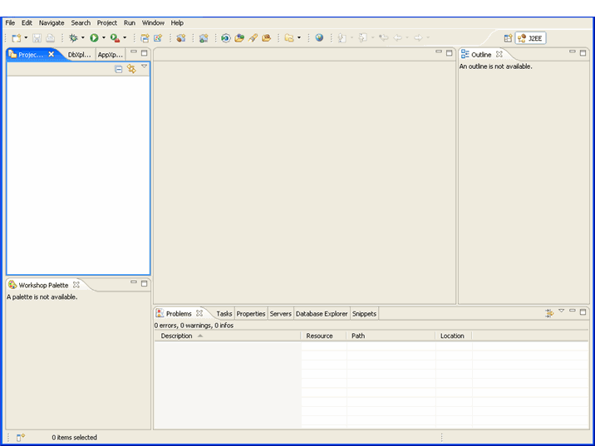This screenshot has width=595, height=446.
Task: Click the '0 errors, 0 warnings, 0 infos' text
Action: click(x=194, y=326)
